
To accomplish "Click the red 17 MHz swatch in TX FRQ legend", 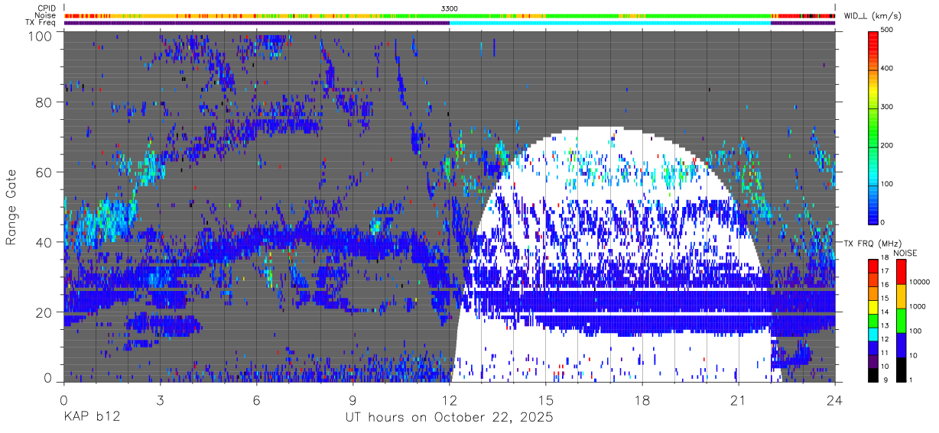I will pos(873,267).
